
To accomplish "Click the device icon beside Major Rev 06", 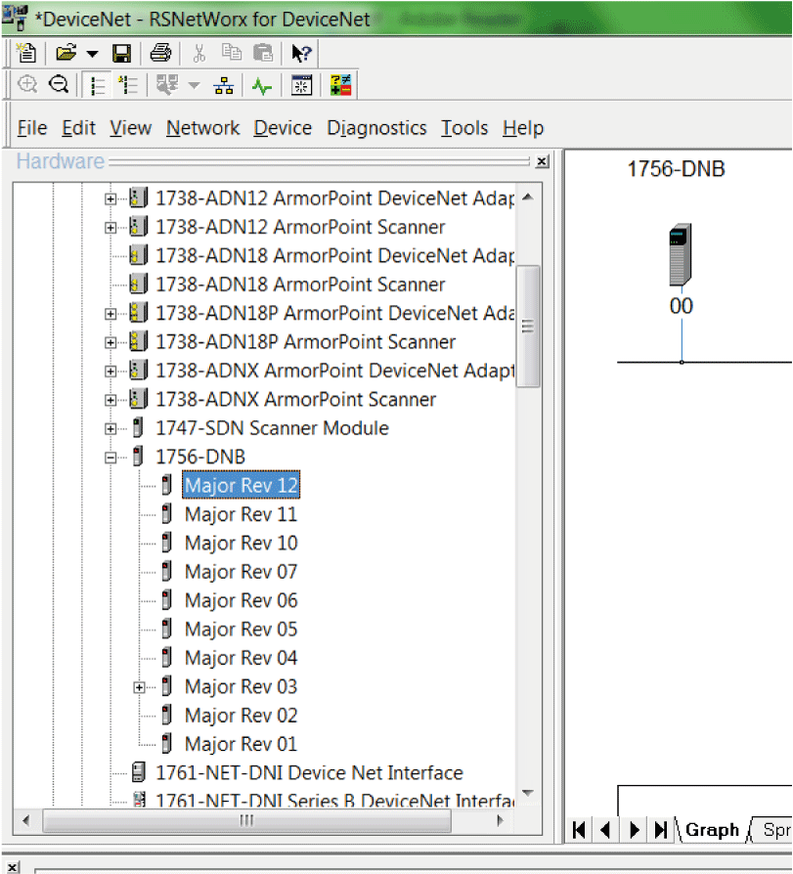I will [x=166, y=600].
